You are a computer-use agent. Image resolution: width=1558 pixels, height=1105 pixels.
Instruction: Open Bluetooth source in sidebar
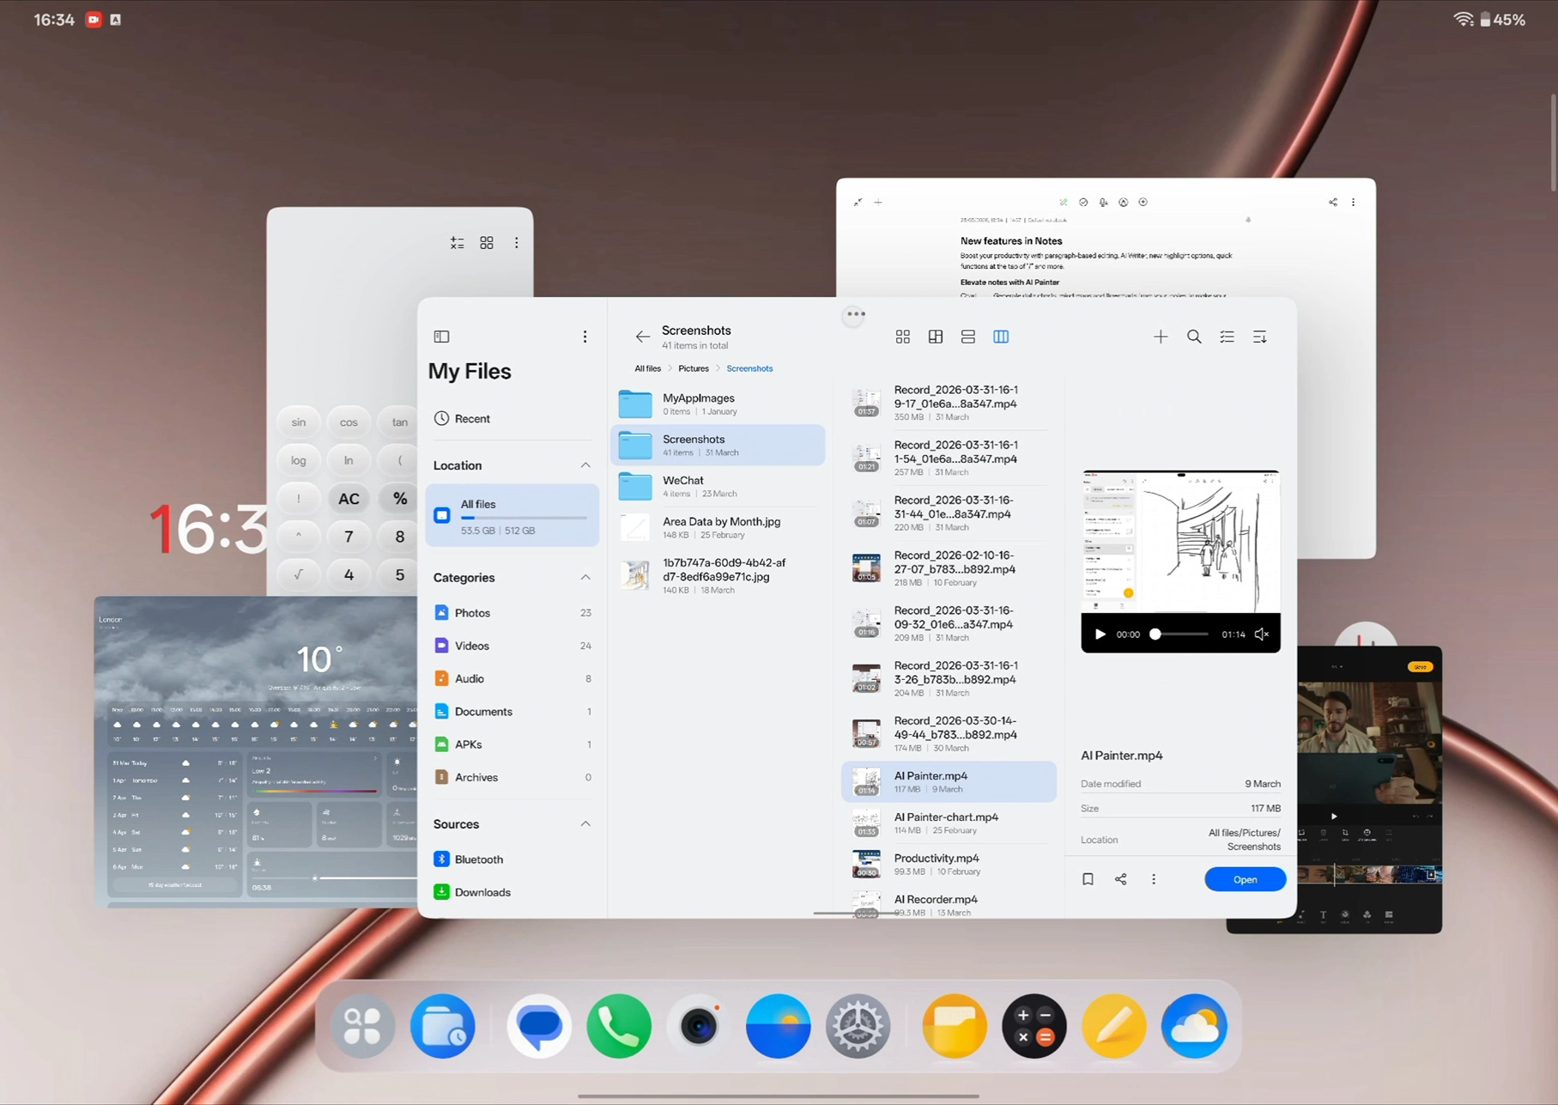[512, 859]
